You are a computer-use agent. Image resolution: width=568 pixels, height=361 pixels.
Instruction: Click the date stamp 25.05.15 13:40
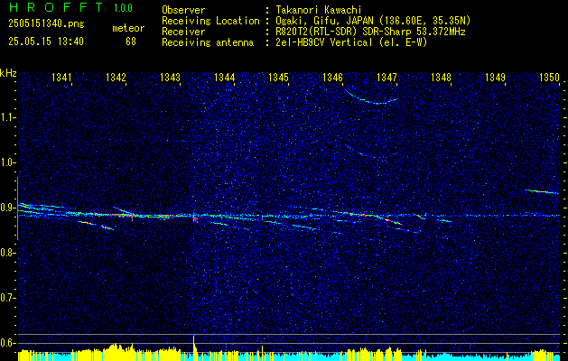[x=46, y=42]
